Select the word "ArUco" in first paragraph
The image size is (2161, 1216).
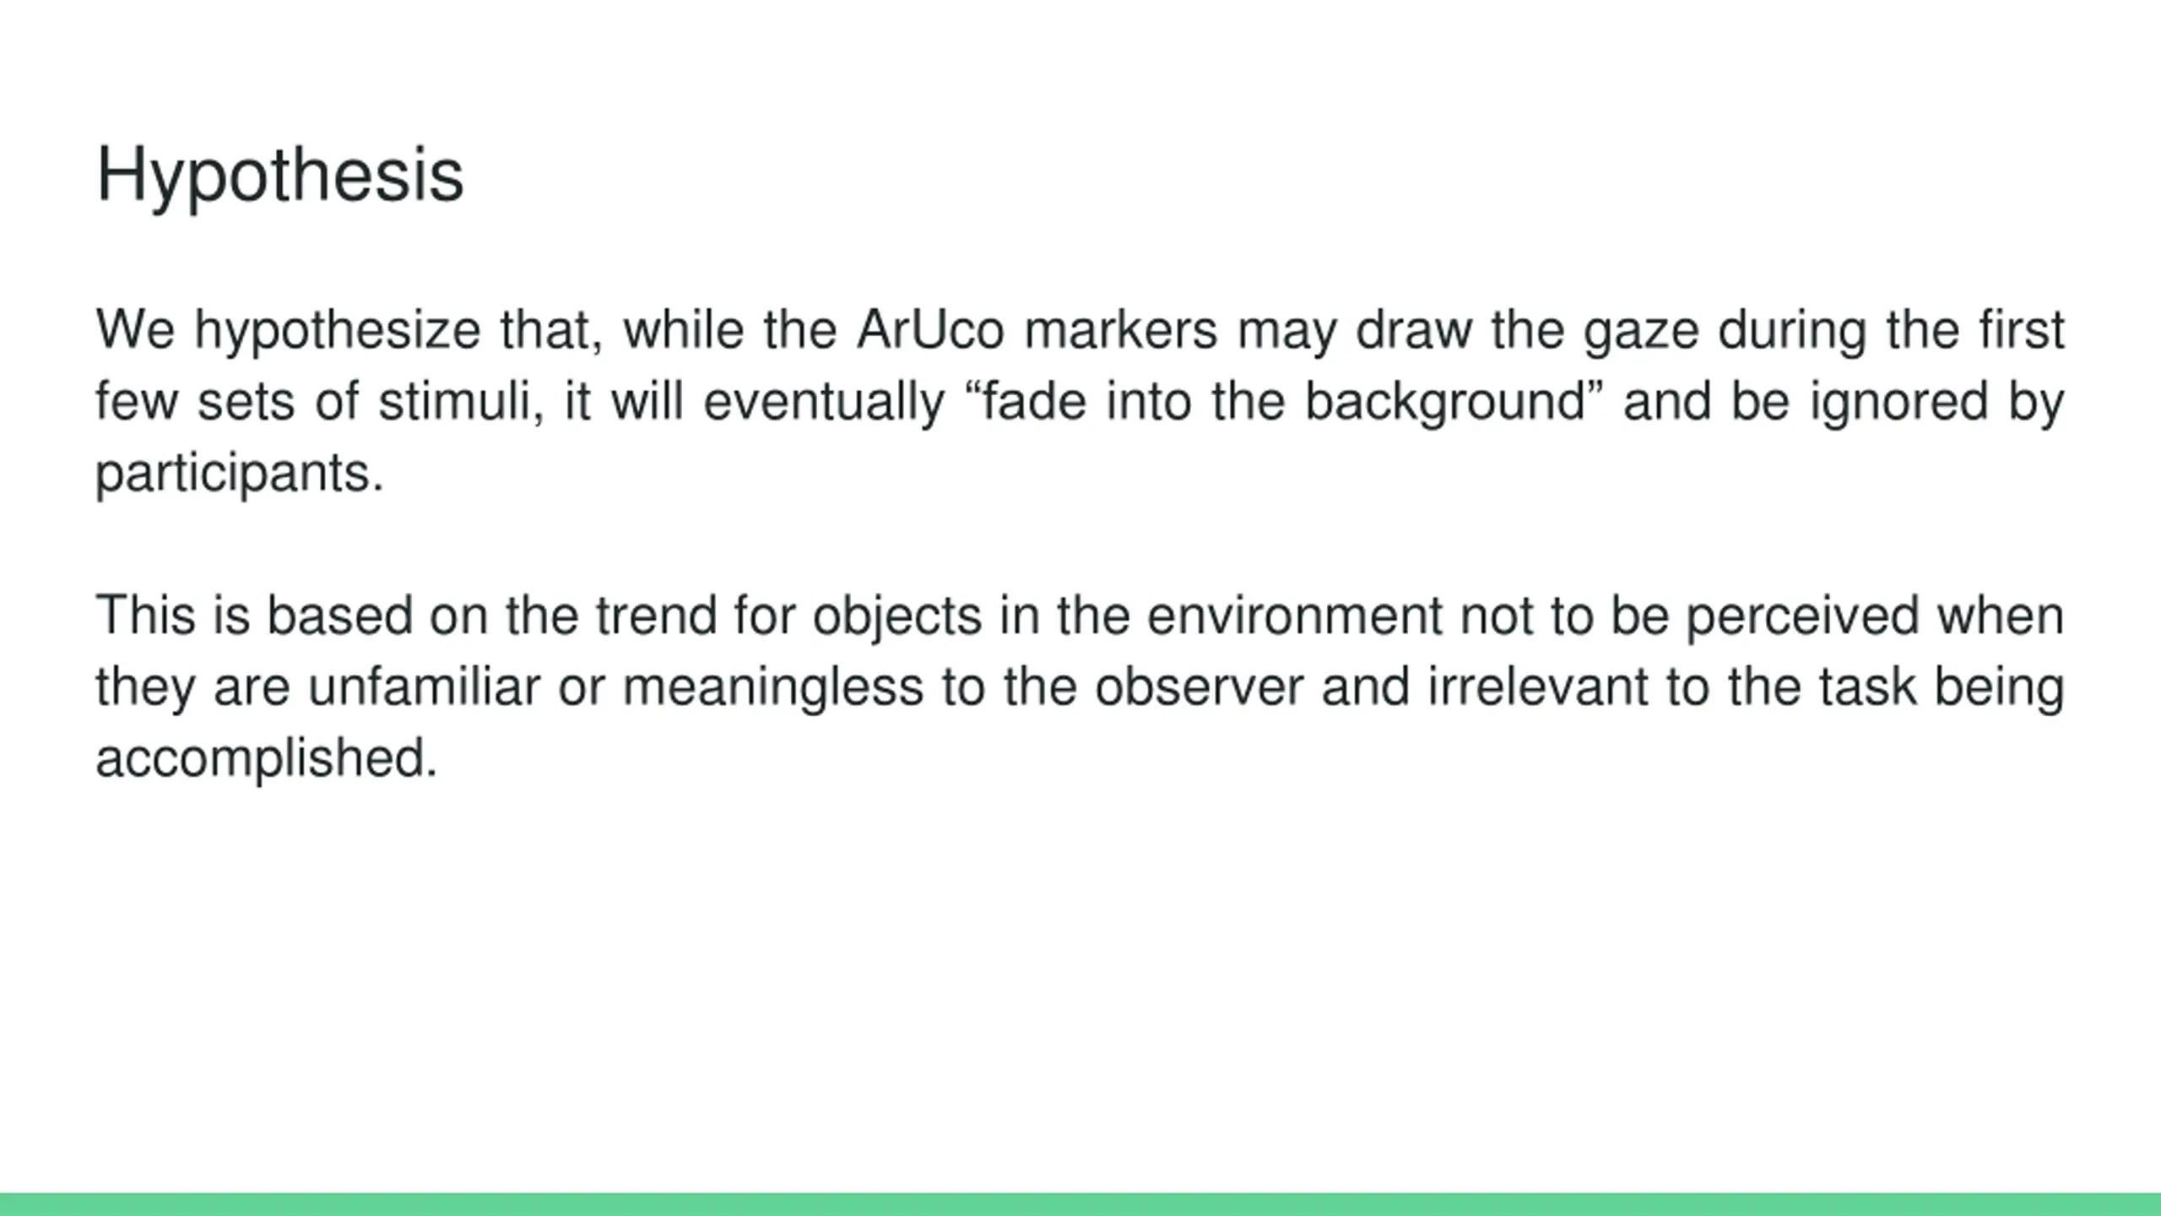point(930,329)
